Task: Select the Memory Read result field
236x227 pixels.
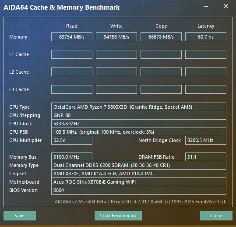Action: click(72, 37)
